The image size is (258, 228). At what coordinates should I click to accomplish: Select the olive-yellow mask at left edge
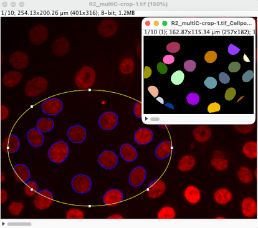[147, 72]
